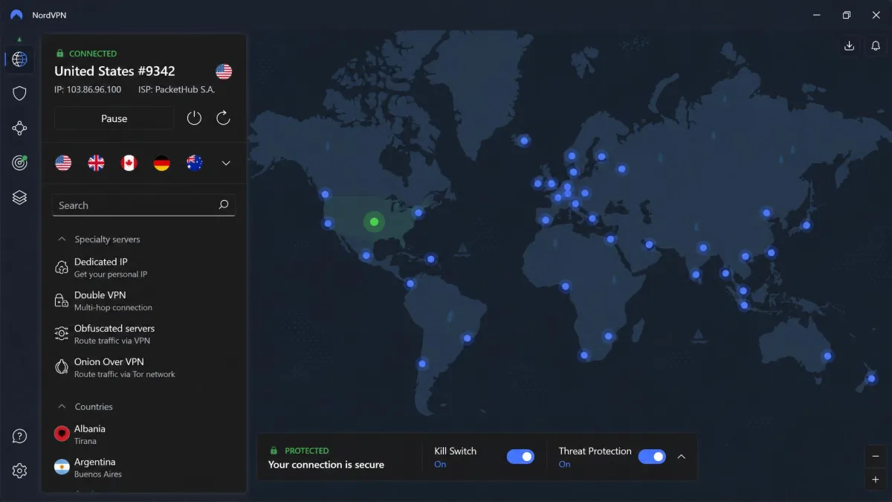
Task: Click the Albania flag icon
Action: [x=62, y=434]
